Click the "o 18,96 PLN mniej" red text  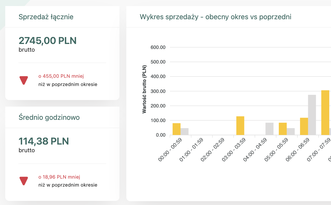coord(59,177)
